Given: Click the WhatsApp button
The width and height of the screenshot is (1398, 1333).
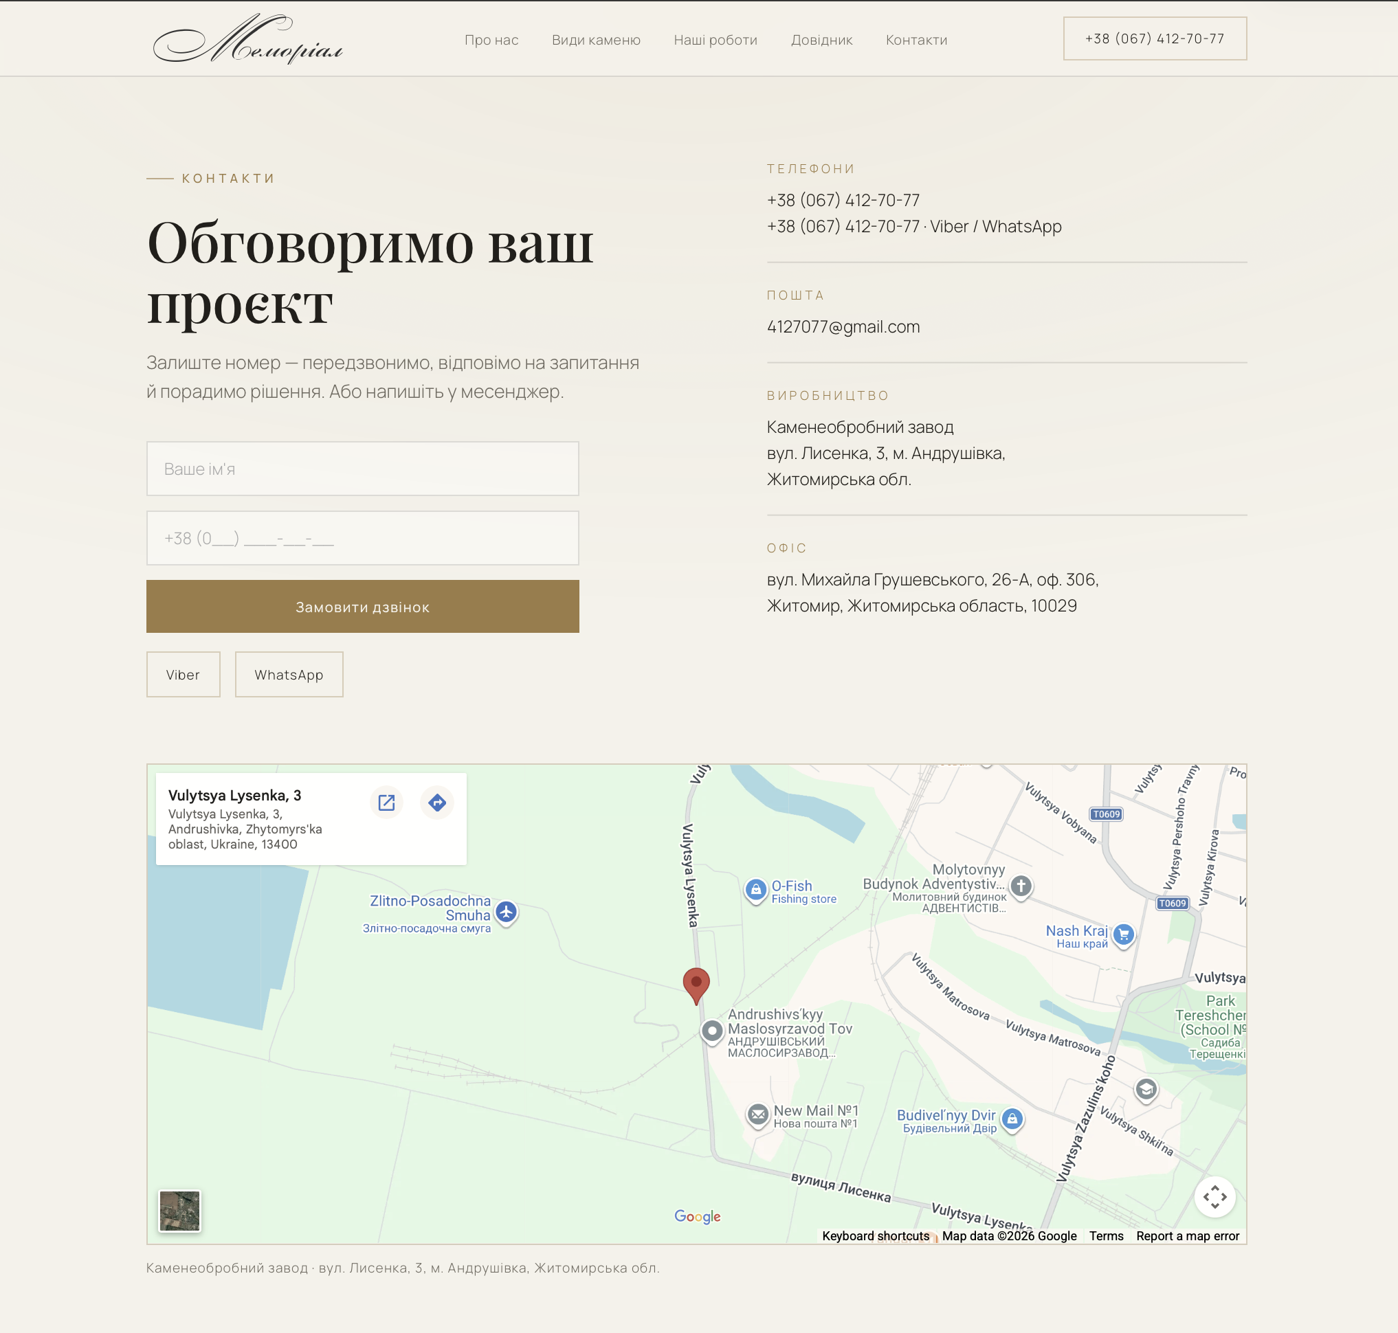Looking at the screenshot, I should [x=289, y=674].
